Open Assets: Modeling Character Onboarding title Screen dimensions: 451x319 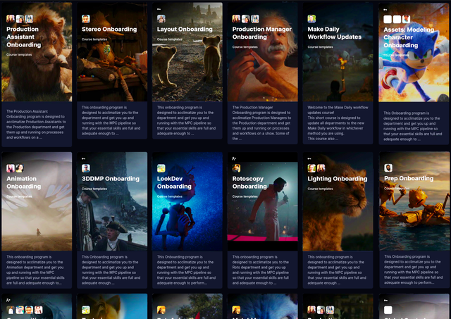tap(409, 37)
